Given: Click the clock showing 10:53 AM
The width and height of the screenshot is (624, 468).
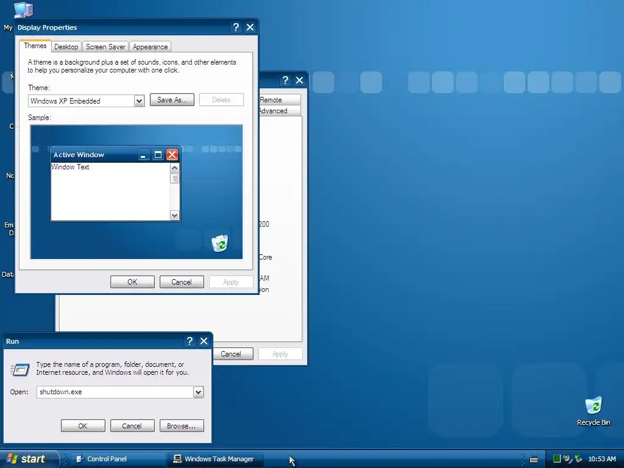Looking at the screenshot, I should (601, 459).
